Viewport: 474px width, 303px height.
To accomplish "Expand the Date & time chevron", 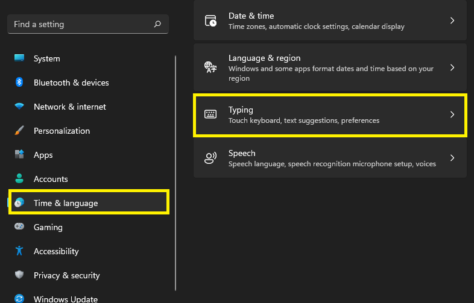I will coord(452,20).
